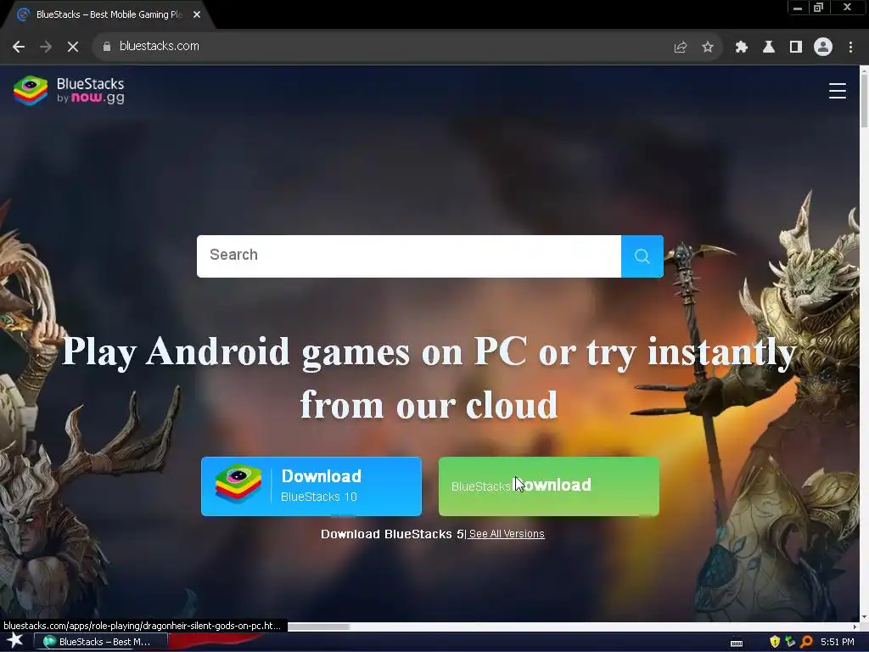Minimize the browser window
The width and height of the screenshot is (869, 652).
point(797,7)
